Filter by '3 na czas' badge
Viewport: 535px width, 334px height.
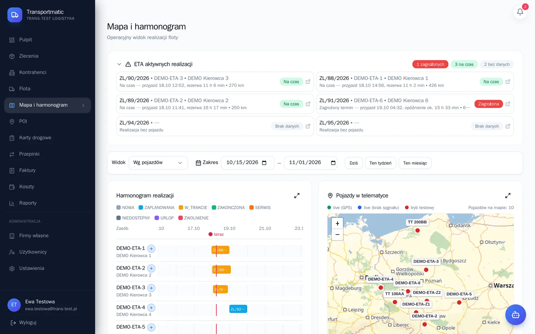pos(464,64)
